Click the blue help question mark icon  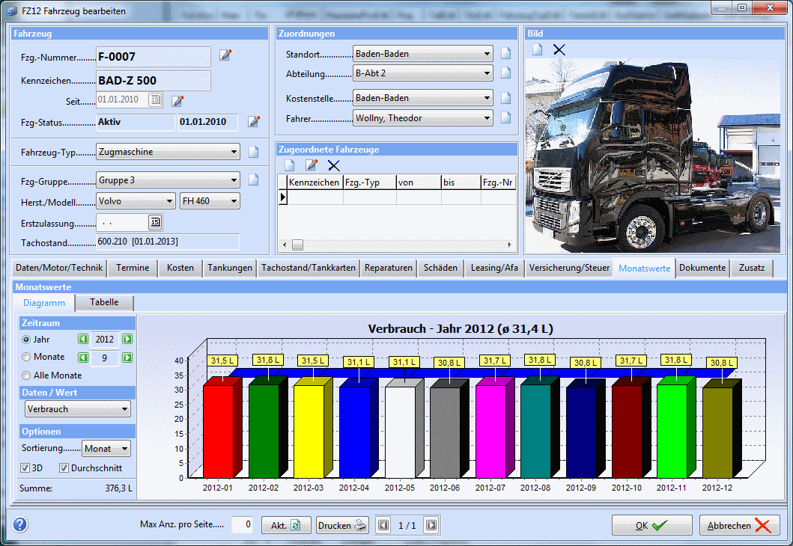tap(20, 524)
